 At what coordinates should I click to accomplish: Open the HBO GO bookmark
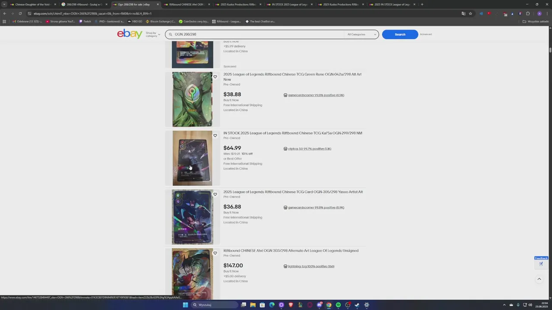(135, 21)
